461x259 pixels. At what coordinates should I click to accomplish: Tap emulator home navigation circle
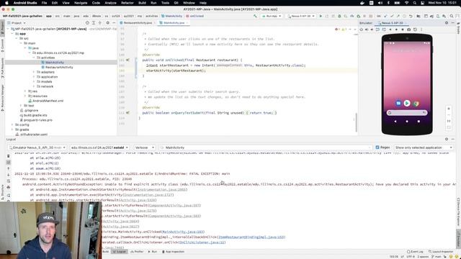pyautogui.click(x=407, y=122)
